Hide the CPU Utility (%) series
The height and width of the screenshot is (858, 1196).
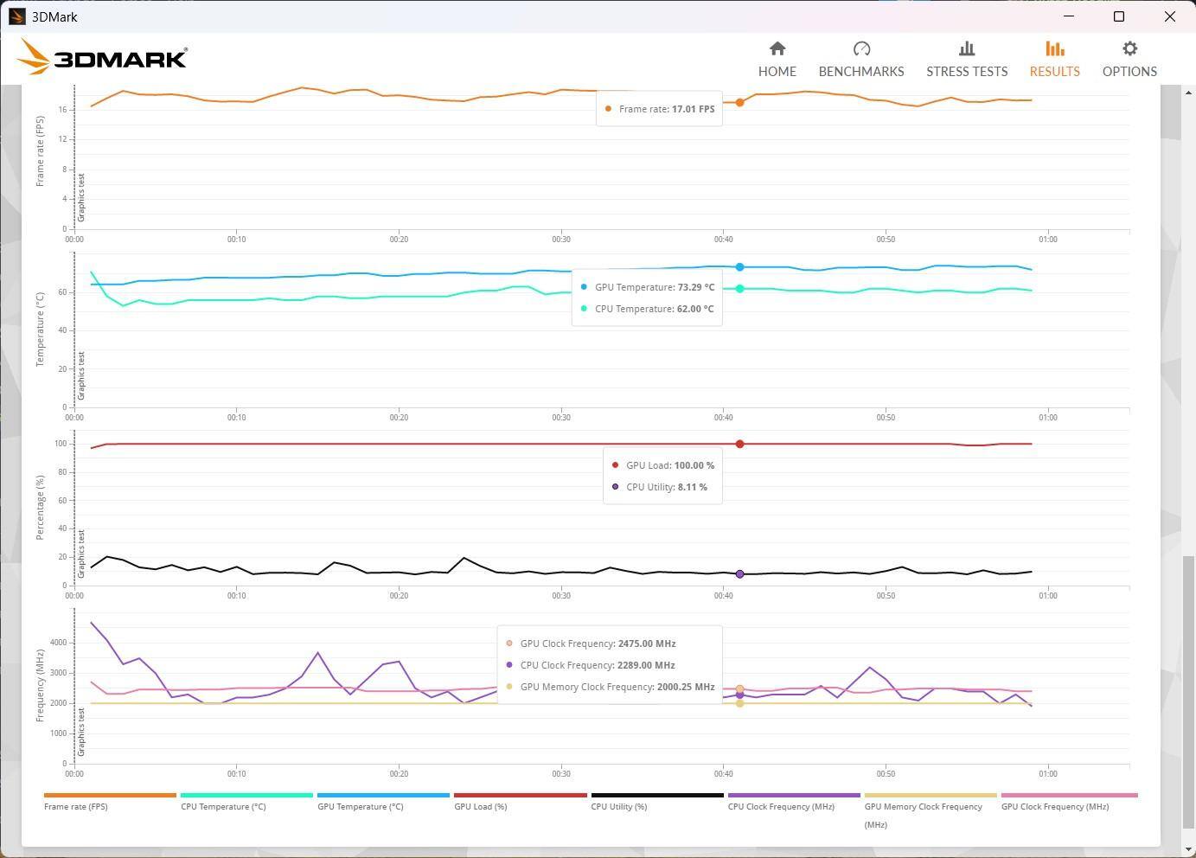pos(618,806)
